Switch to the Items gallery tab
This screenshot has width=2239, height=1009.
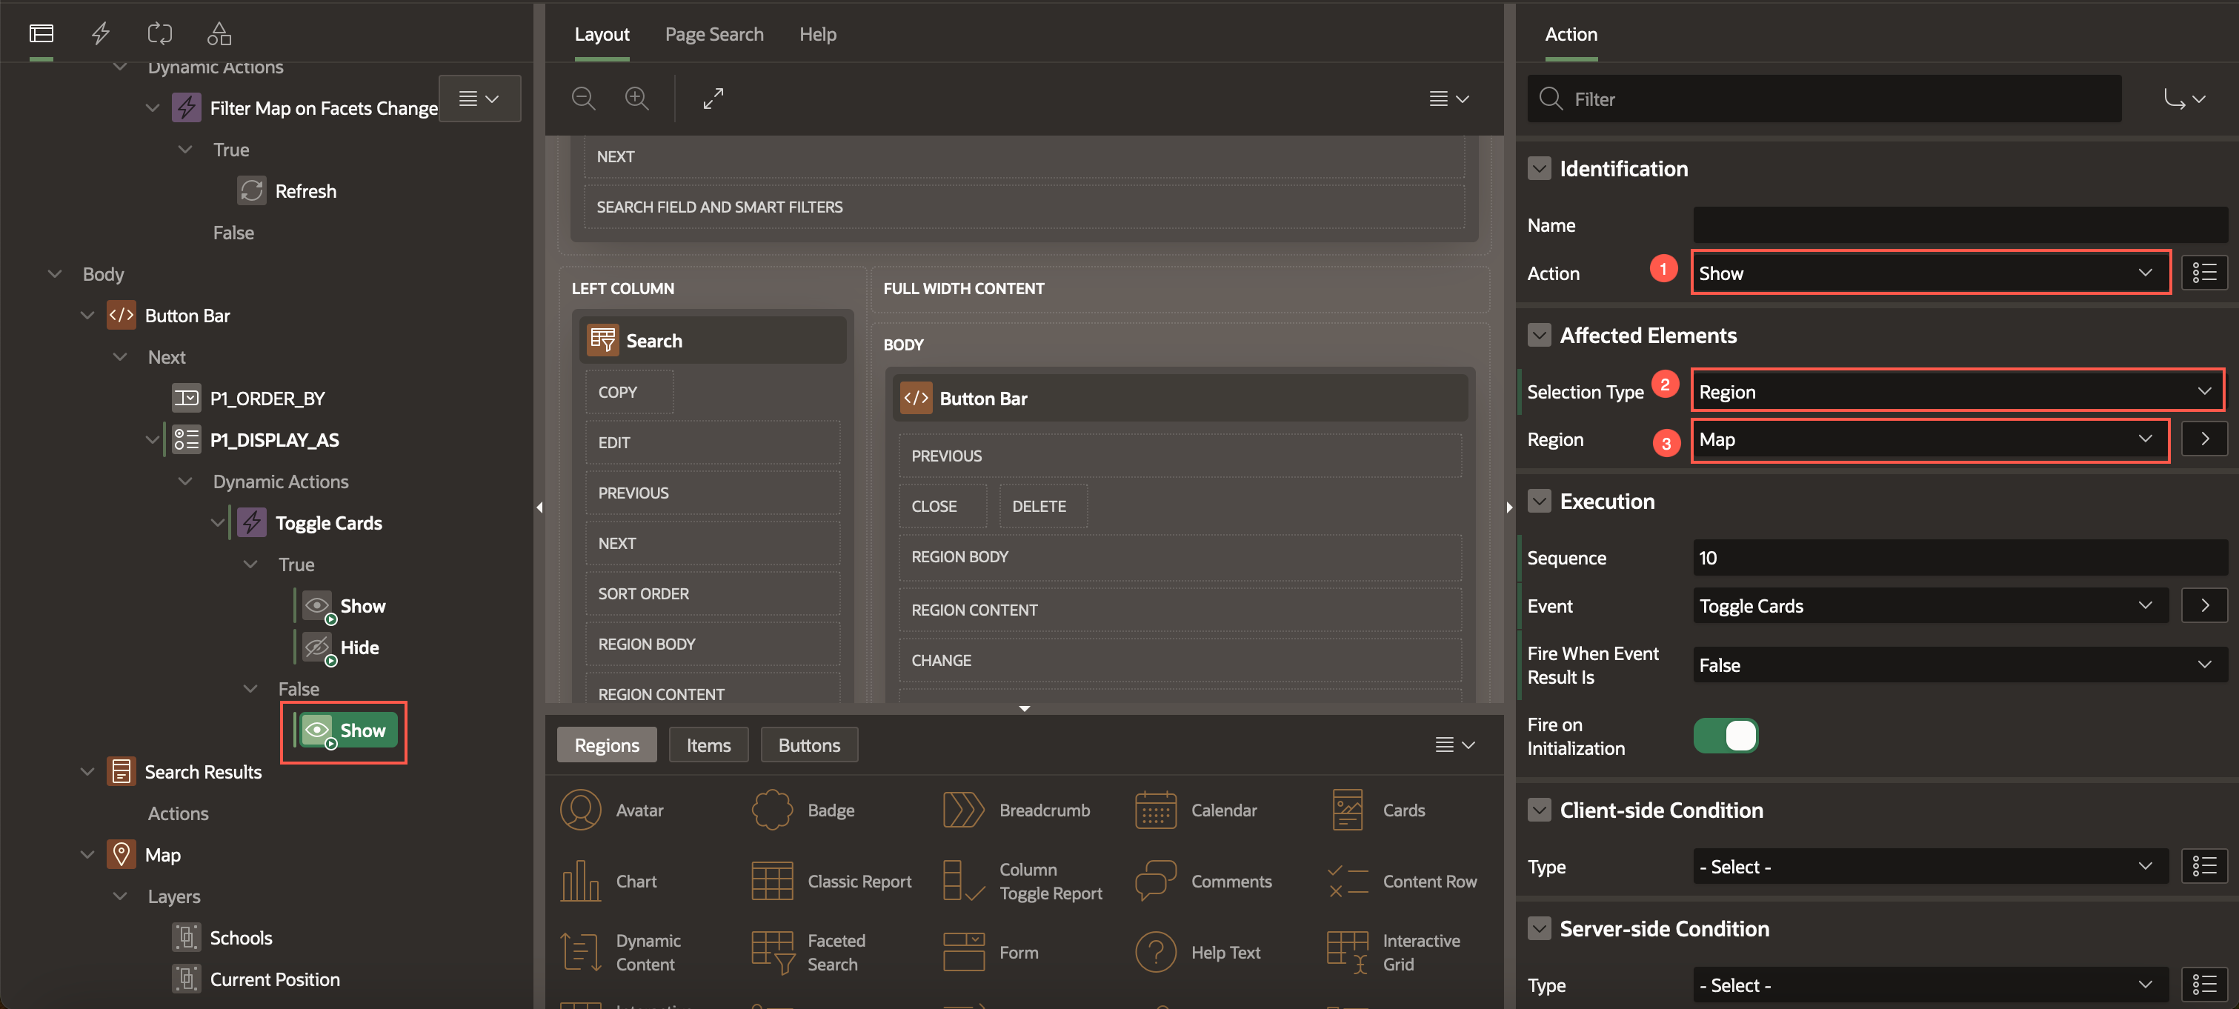point(708,745)
